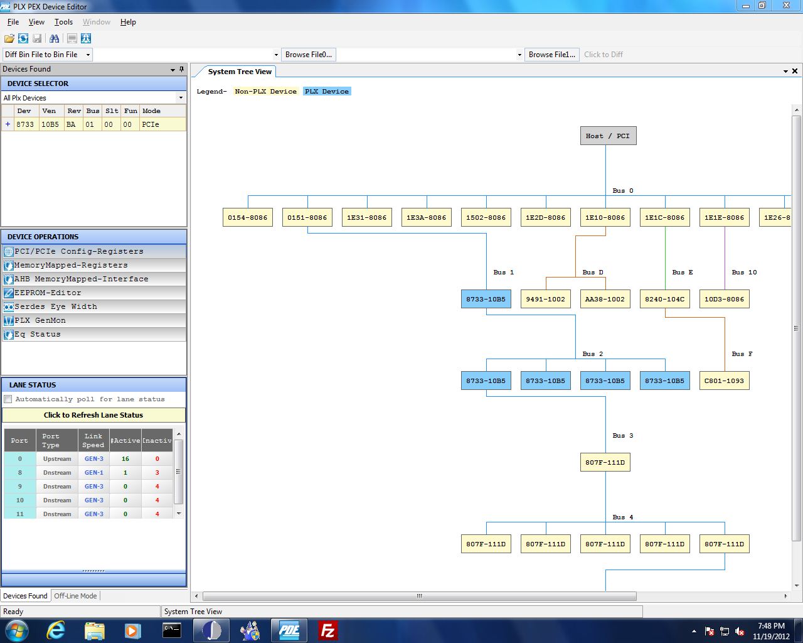Open FileZilla from the taskbar
This screenshot has width=803, height=643.
coord(327,630)
